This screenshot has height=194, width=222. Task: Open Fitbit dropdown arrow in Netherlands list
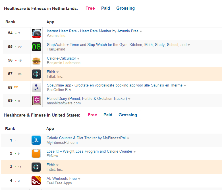pyautogui.click(x=57, y=72)
